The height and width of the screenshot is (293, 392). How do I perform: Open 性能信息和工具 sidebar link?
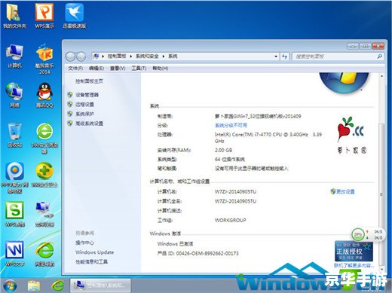click(91, 261)
